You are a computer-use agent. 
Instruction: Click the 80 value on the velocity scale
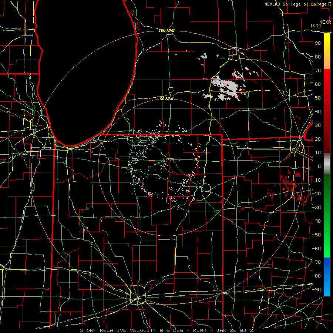click(318, 57)
